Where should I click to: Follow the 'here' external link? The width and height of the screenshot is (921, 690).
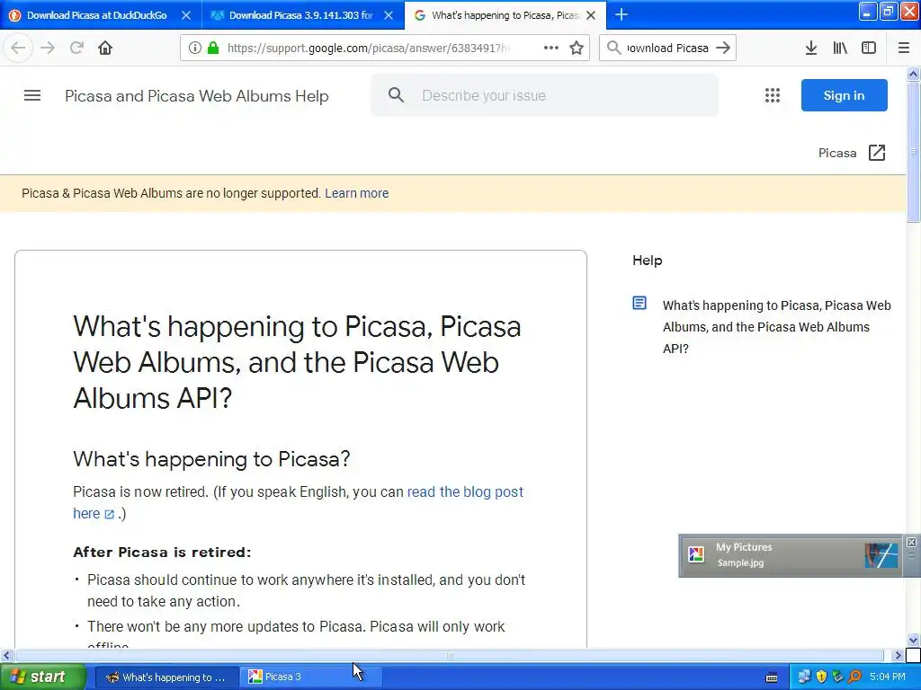93,513
